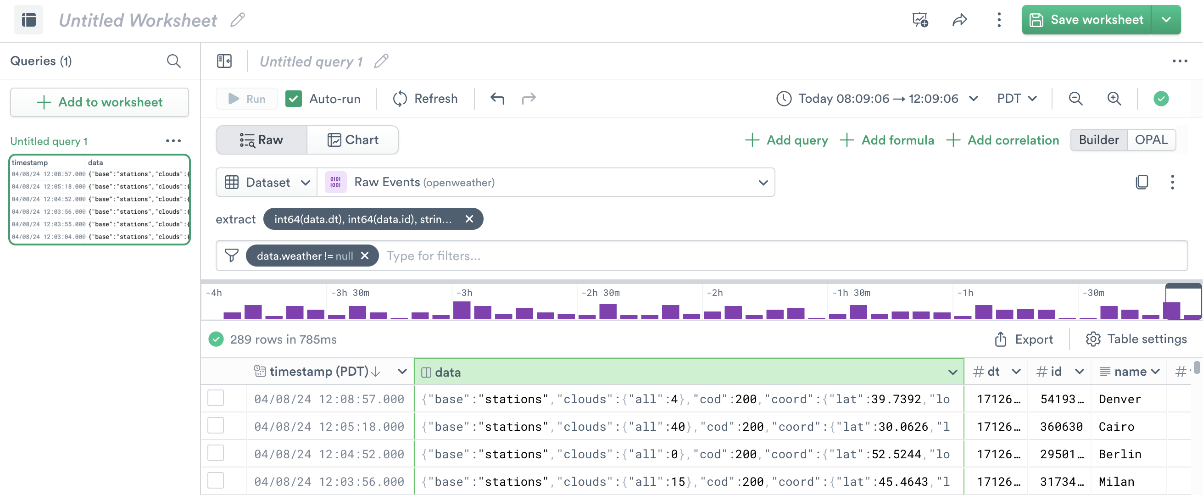The height and width of the screenshot is (495, 1203).
Task: Open query header ellipsis menu
Action: point(1180,61)
